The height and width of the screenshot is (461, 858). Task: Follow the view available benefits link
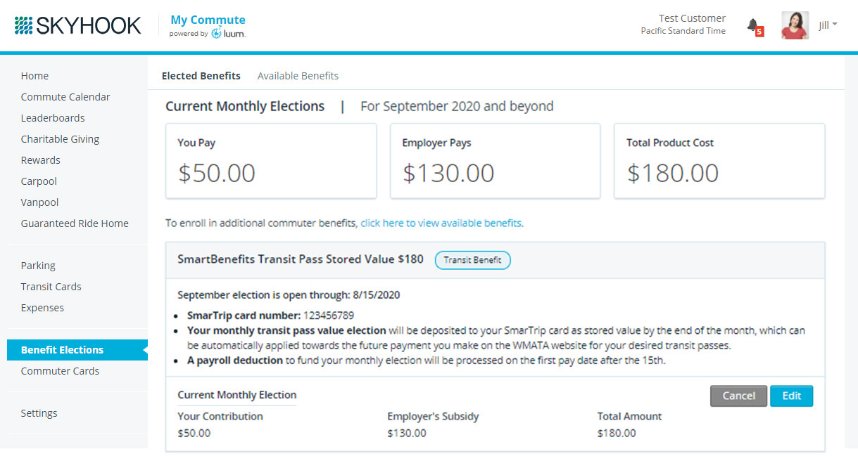(x=441, y=223)
